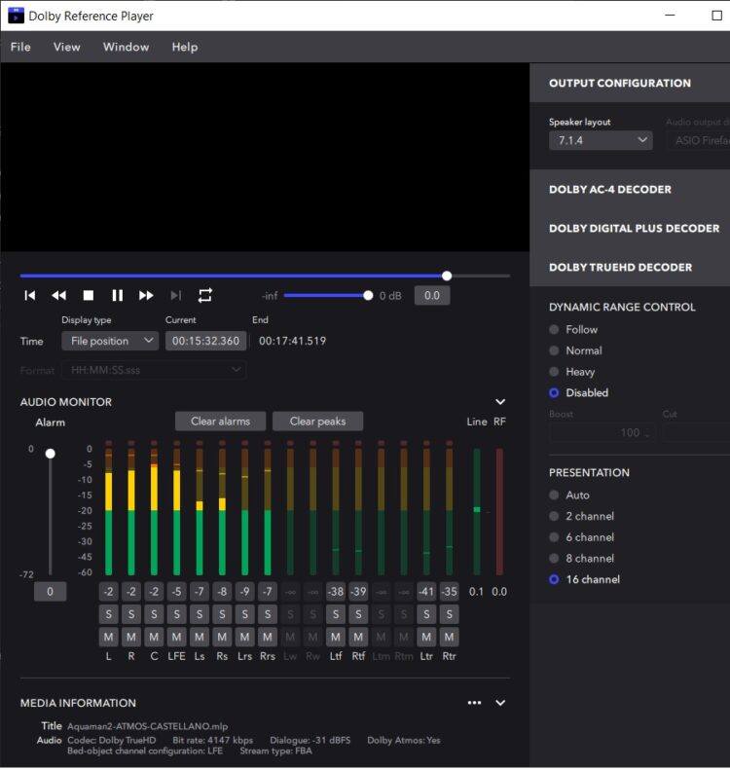The image size is (730, 770).
Task: Open the media information three-dot menu
Action: pyautogui.click(x=474, y=703)
